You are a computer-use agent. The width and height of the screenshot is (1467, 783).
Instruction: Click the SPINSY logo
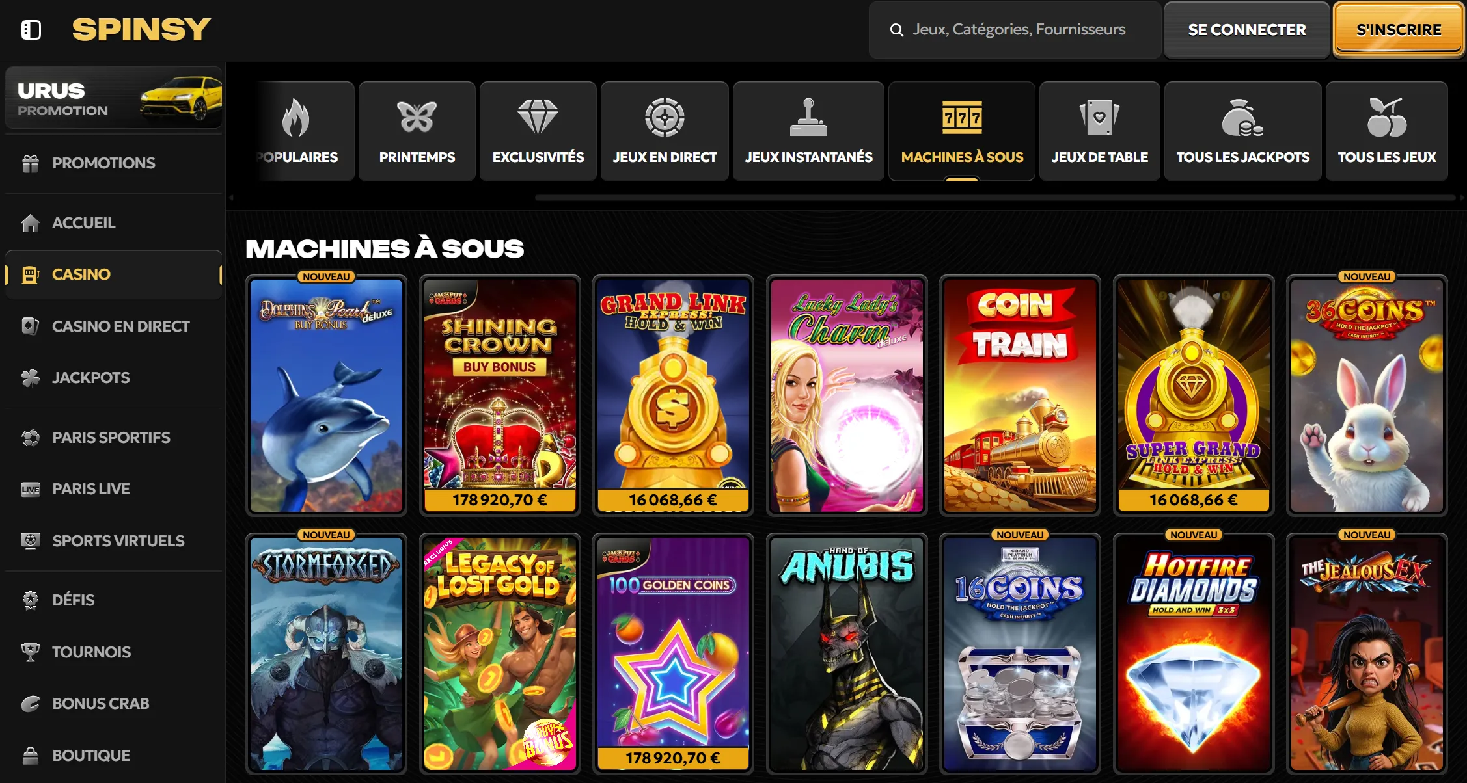coord(141,30)
